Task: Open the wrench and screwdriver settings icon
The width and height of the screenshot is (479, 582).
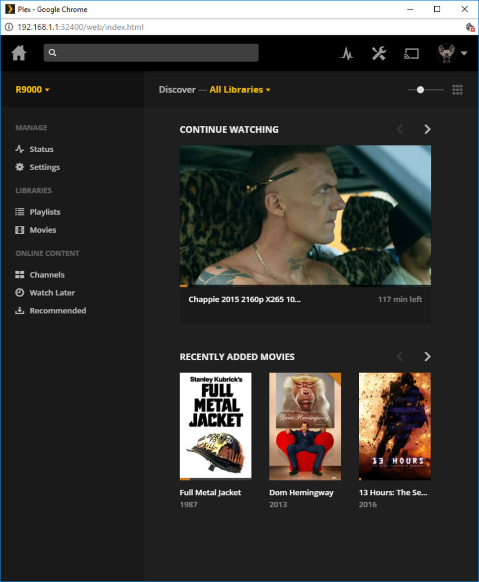Action: [x=379, y=53]
